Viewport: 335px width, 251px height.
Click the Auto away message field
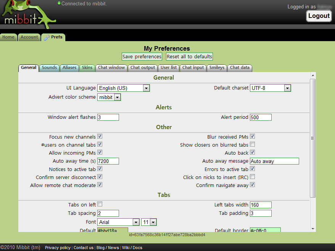tap(275, 161)
